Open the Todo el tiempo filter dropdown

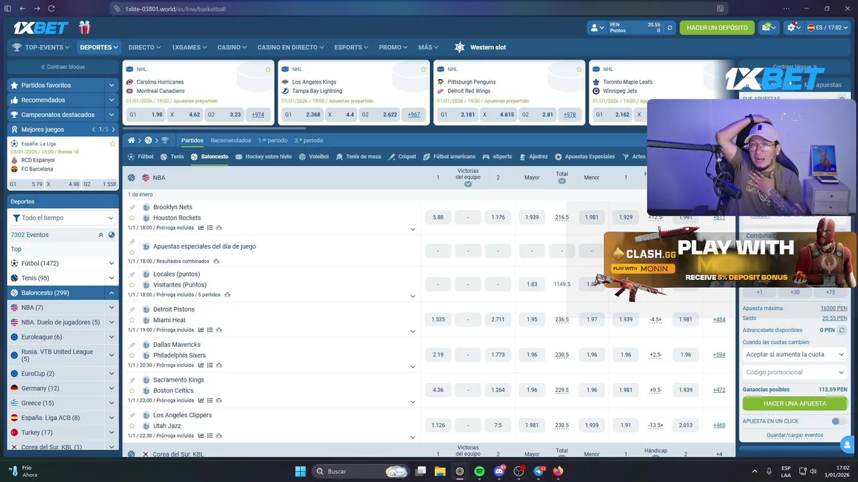pos(63,218)
